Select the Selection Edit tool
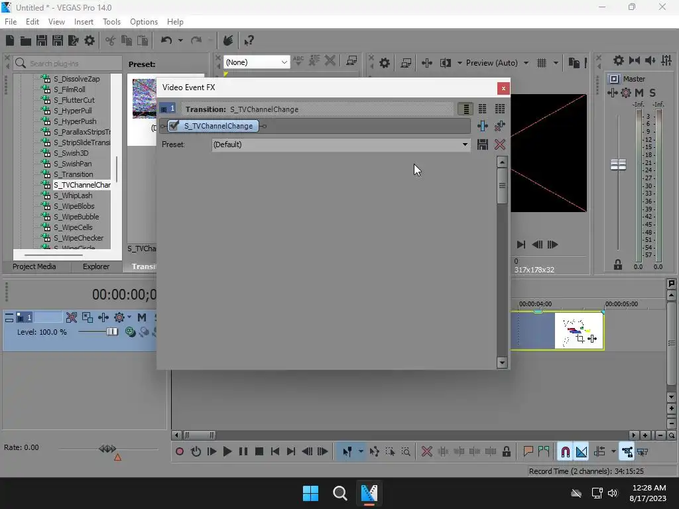Viewport: 679px width, 509px height. tap(390, 452)
